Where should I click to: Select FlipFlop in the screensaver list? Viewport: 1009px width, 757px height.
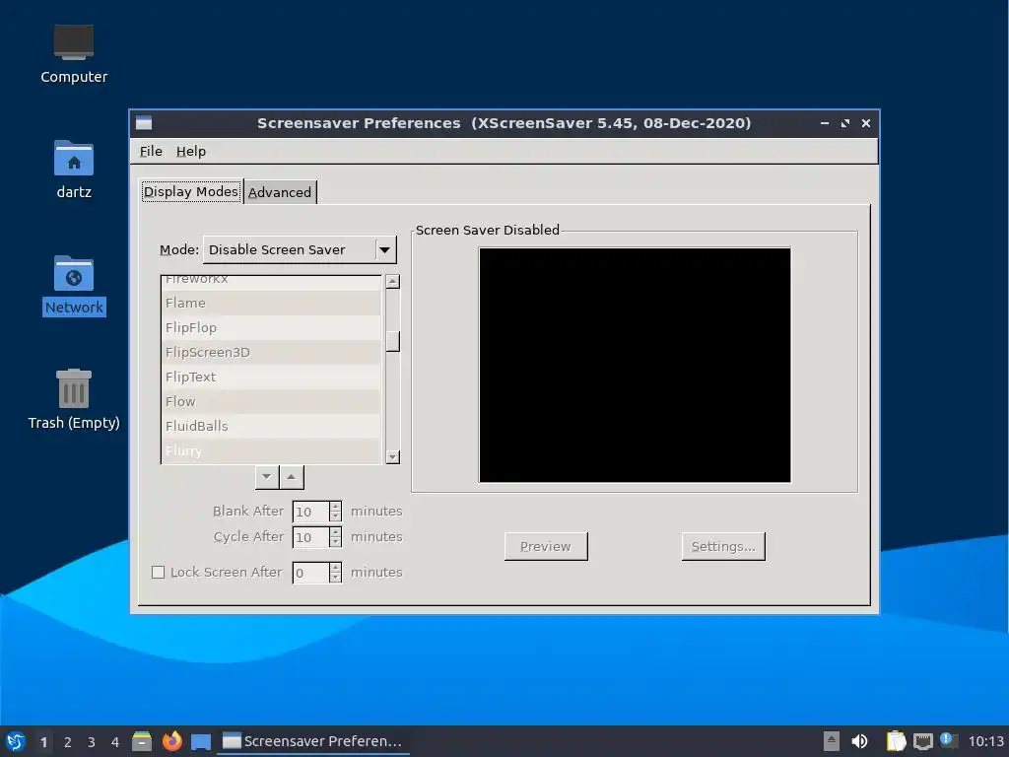272,327
